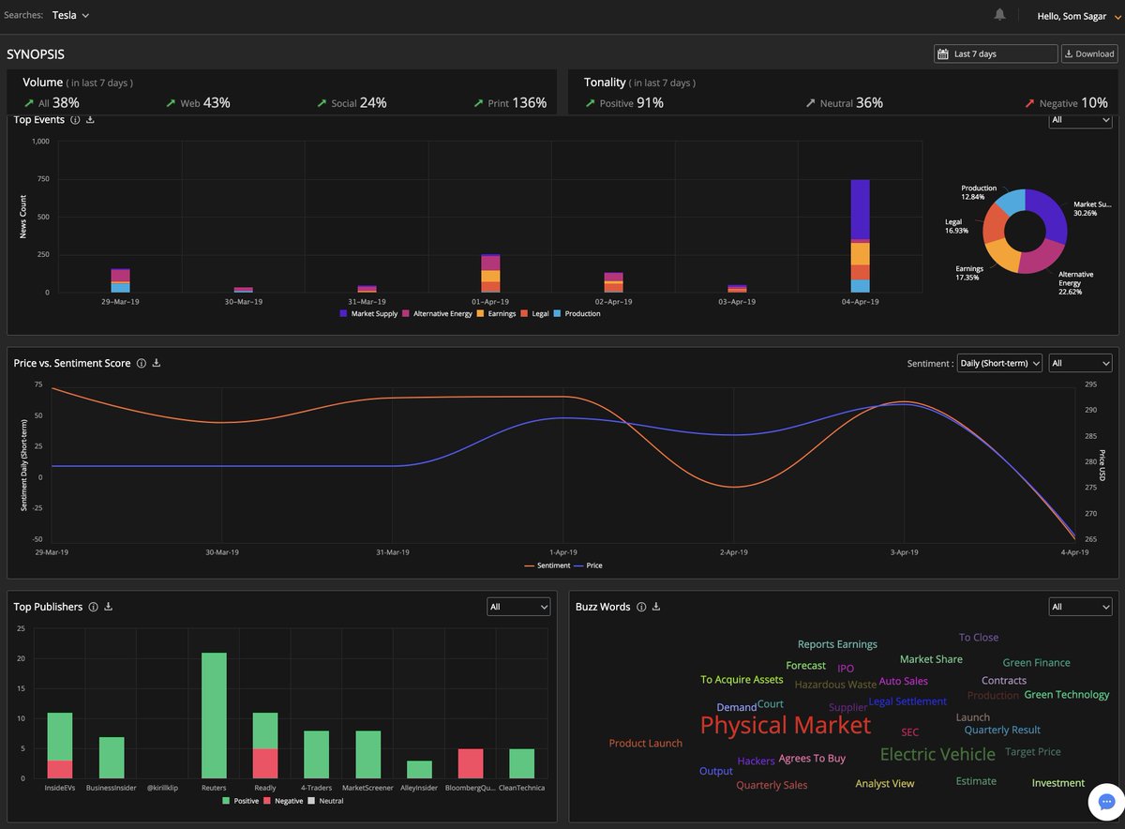1125x829 pixels.
Task: Expand the Price vs. Sentiment All filter
Action: (1080, 363)
